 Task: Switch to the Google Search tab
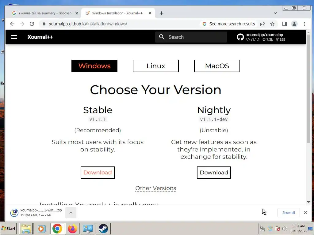[44, 13]
